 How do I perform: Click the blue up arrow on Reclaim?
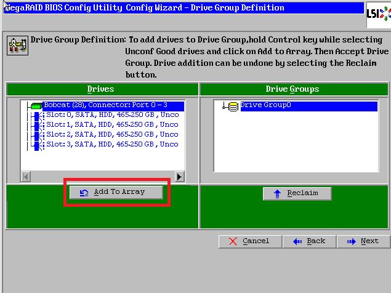pyautogui.click(x=277, y=194)
